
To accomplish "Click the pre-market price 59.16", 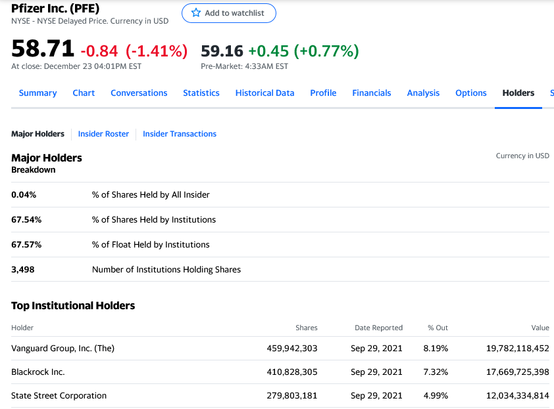I will pos(222,51).
